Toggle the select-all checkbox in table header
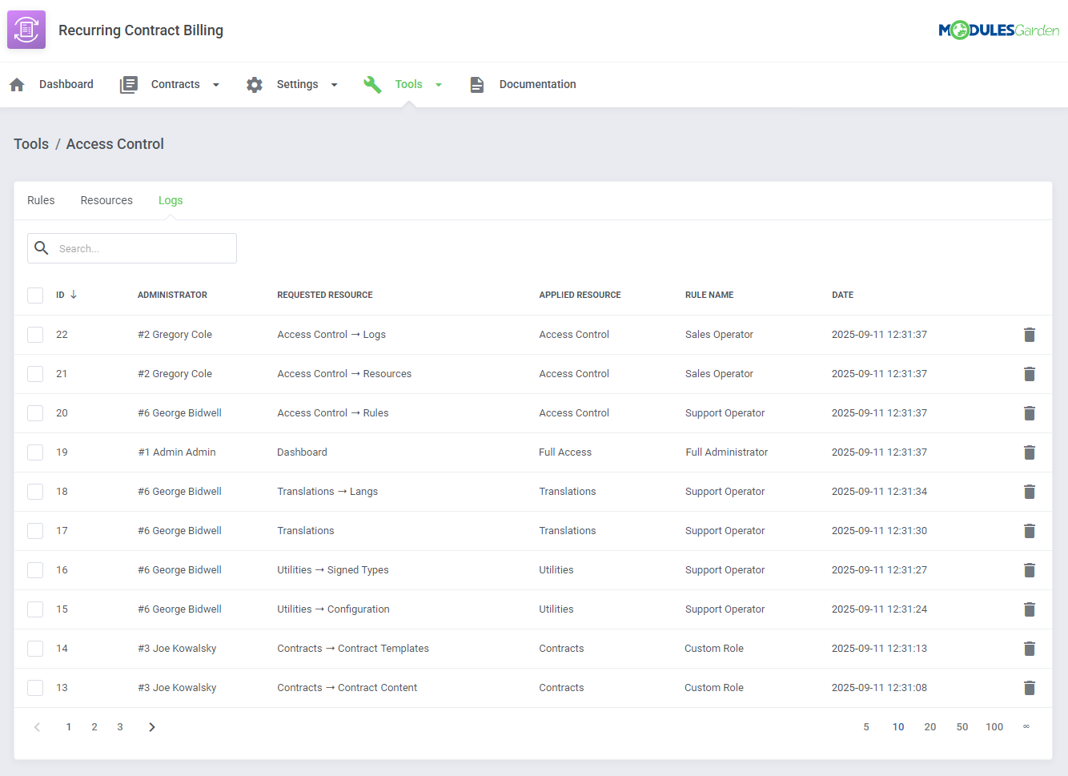This screenshot has width=1068, height=776. [35, 296]
